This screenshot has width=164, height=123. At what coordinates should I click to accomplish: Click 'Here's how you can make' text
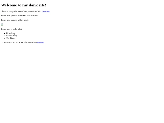[12, 16]
